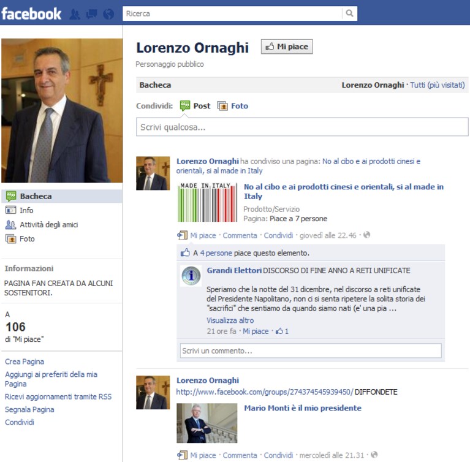470x462 pixels.
Task: Click Mi piace on the Wednesday post
Action: 203,455
